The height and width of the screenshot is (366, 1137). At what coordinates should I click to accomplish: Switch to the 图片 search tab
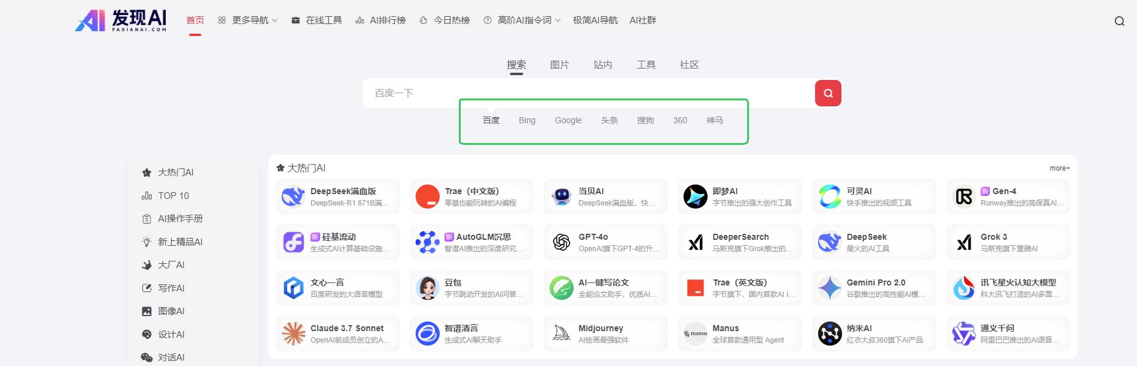[x=560, y=65]
